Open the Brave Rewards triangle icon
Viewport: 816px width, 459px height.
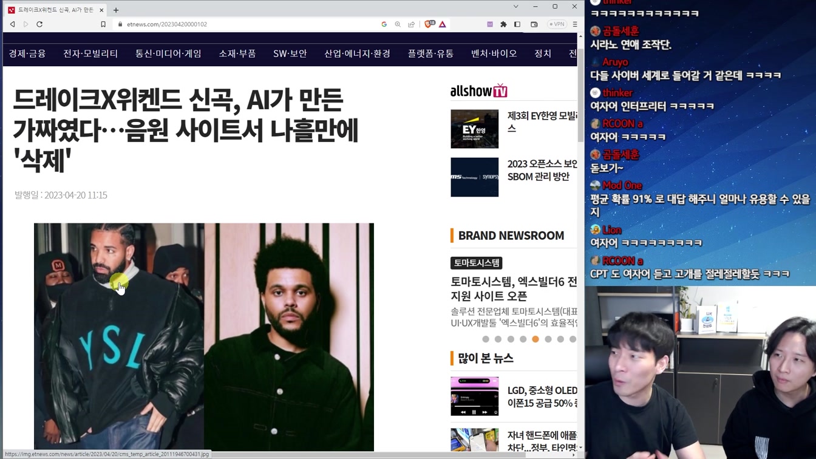tap(443, 24)
